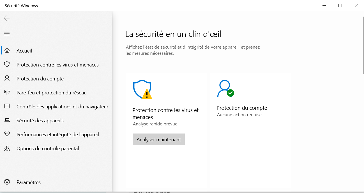Maximize the Sécurité Windows window
The image size is (364, 193).
[340, 6]
